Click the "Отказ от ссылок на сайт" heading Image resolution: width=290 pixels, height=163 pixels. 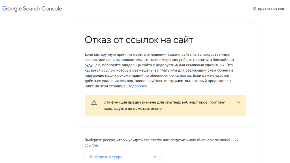click(x=139, y=40)
